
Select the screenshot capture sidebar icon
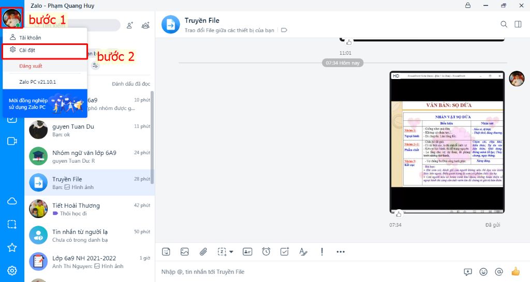coord(12,224)
